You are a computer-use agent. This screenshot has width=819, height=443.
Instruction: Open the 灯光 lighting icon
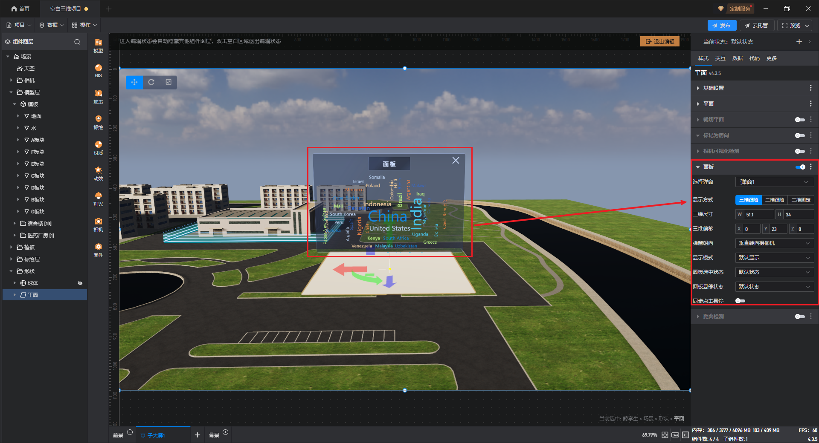pos(98,198)
